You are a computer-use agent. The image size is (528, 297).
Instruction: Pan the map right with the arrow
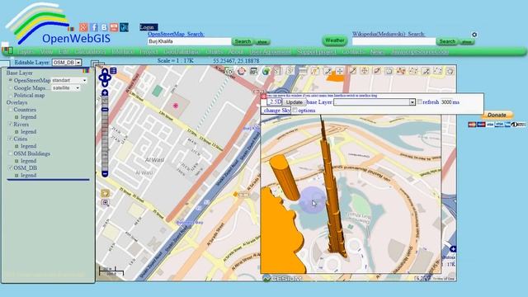click(109, 78)
